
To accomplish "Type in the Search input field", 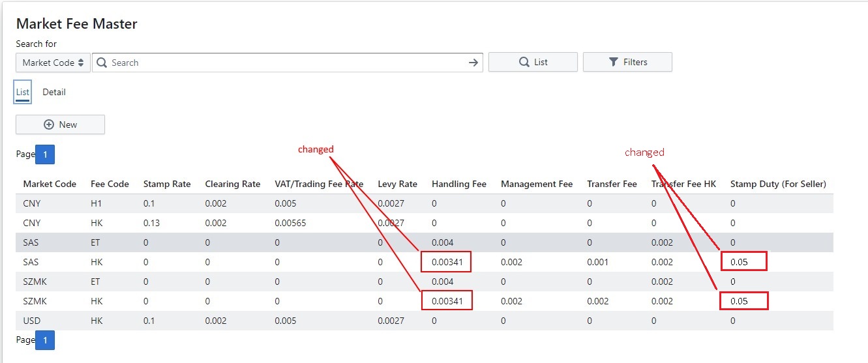I will click(x=287, y=63).
